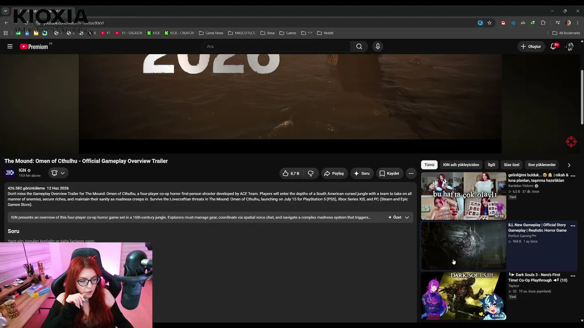This screenshot has width=584, height=328.
Task: Open the Gmail extension icon
Action: [x=503, y=23]
